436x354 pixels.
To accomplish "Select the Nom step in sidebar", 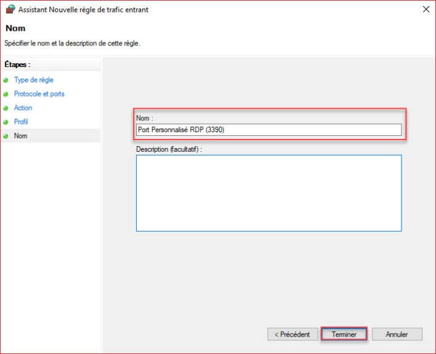I will (20, 136).
